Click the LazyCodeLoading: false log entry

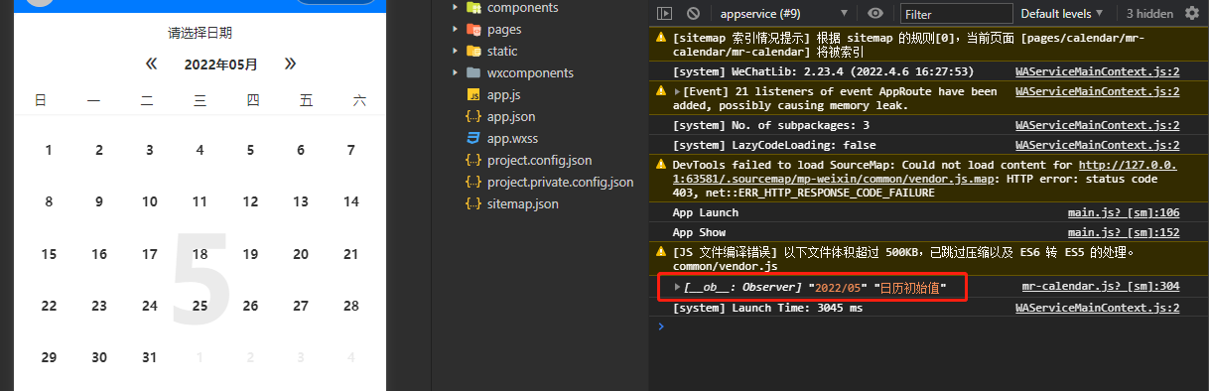point(774,145)
